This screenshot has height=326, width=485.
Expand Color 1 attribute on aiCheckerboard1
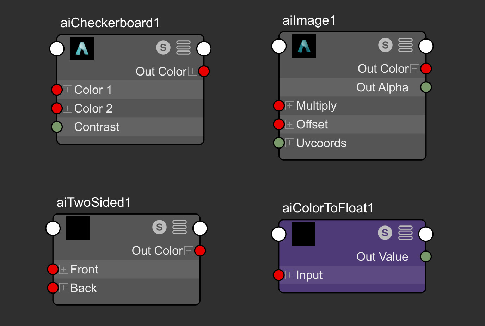click(x=68, y=90)
